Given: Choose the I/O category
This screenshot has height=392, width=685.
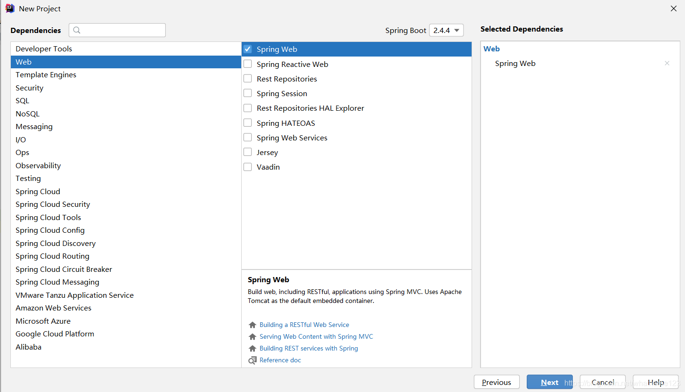Looking at the screenshot, I should coord(126,139).
